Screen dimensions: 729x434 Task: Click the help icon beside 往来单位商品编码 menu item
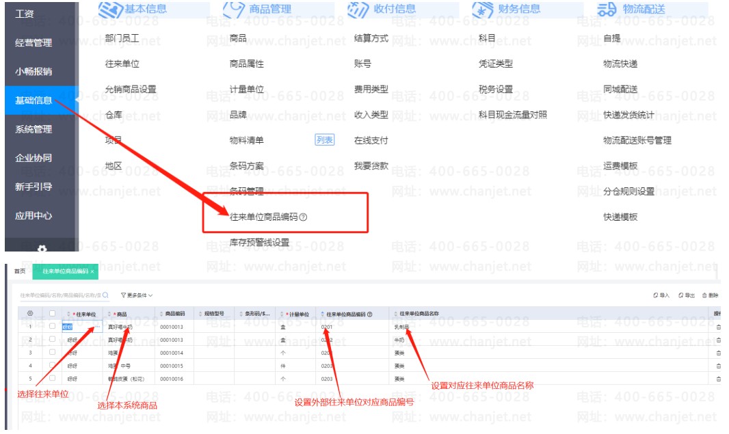pyautogui.click(x=303, y=217)
